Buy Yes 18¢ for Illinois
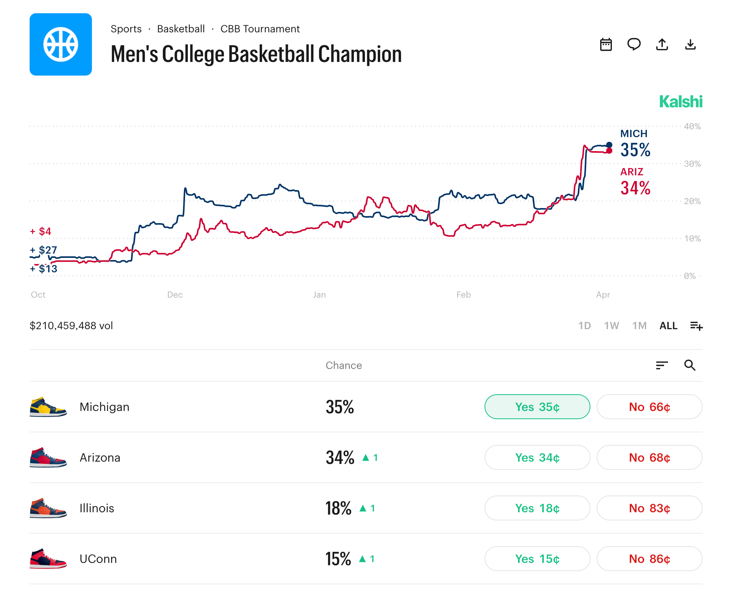The image size is (733, 589). click(537, 508)
